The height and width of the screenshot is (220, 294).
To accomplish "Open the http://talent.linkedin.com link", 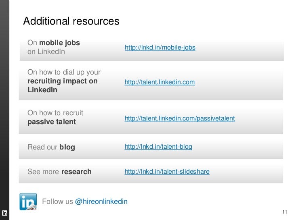I will tap(160, 82).
